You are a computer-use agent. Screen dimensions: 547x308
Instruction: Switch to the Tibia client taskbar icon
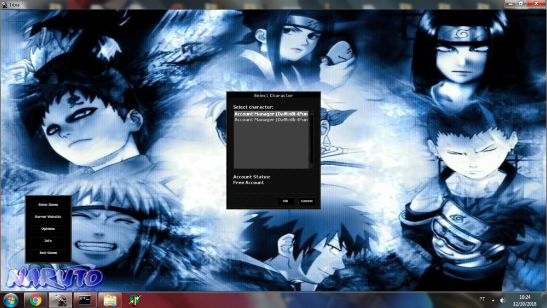[60, 300]
